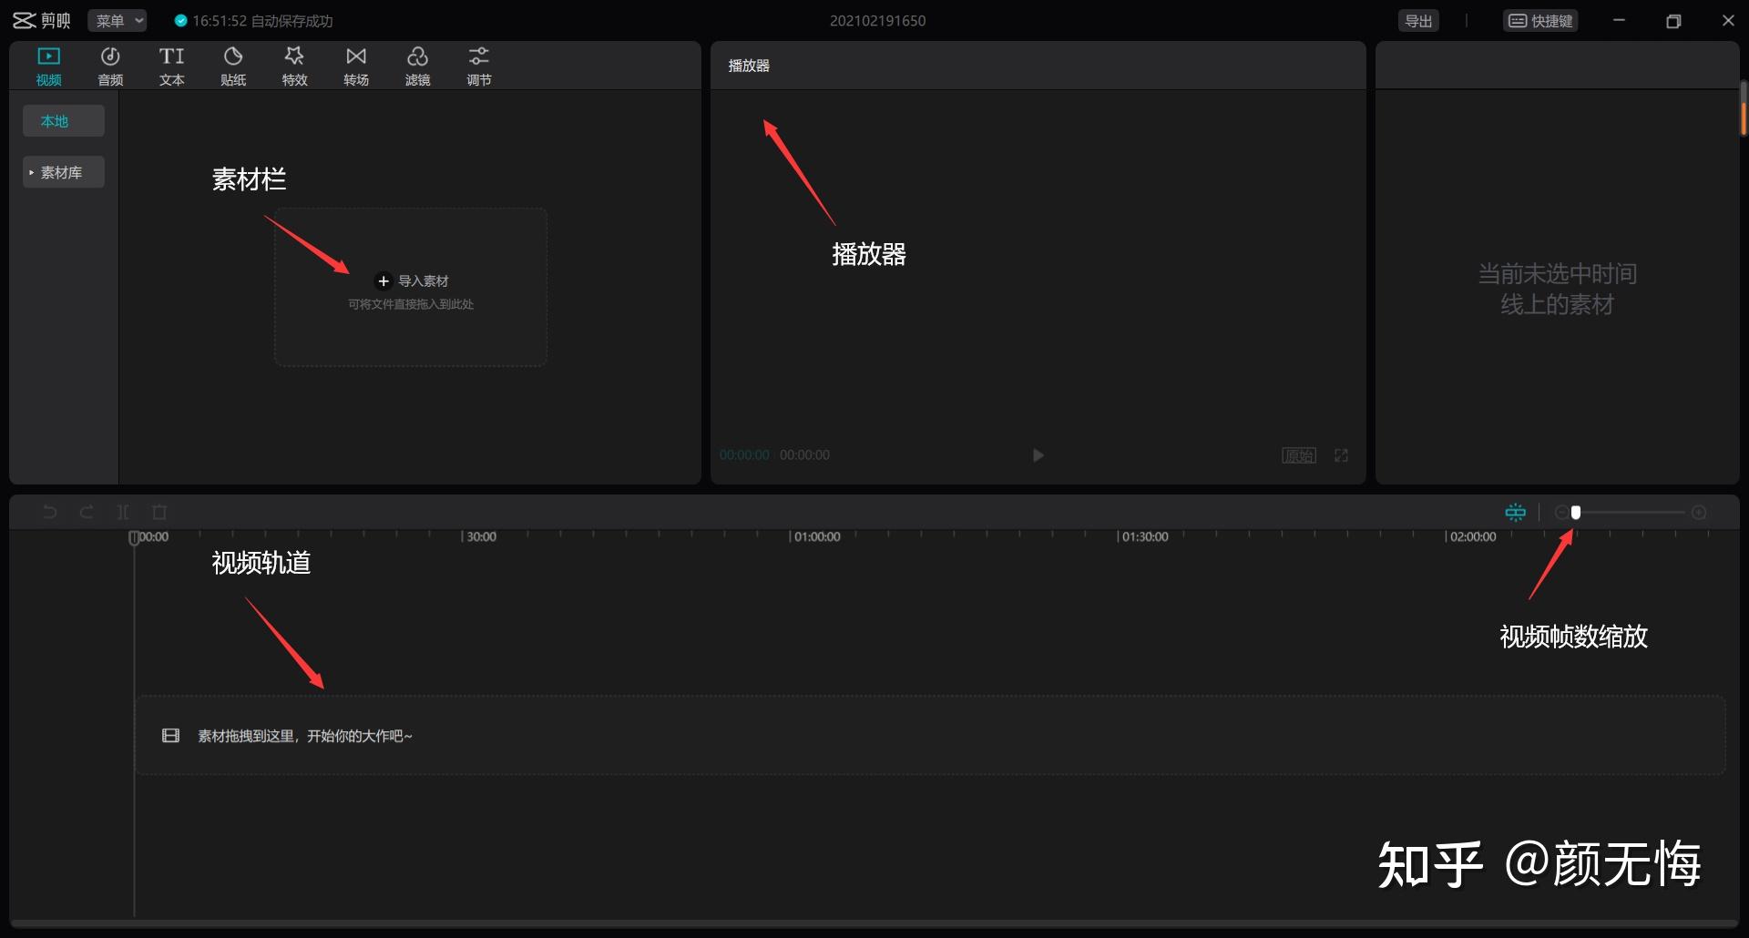Click the empty video track placeholder
Screen dimensions: 1749x938
click(x=930, y=735)
